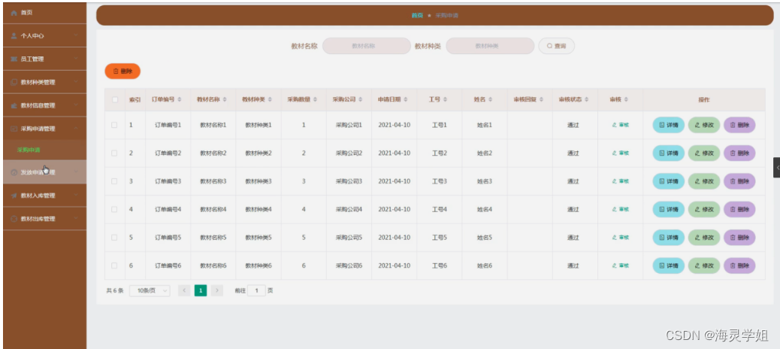Focus the 教材种类 search field
This screenshot has height=349, width=780.
coord(490,46)
